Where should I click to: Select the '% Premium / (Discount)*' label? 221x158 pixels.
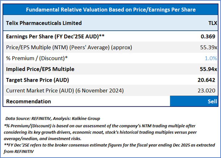(37, 58)
